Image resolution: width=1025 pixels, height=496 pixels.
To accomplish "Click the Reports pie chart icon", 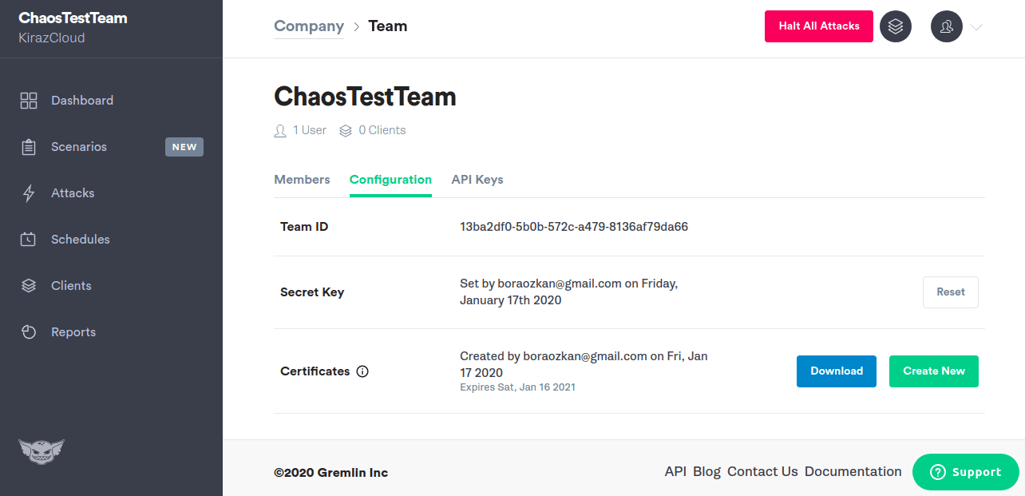I will 29,332.
